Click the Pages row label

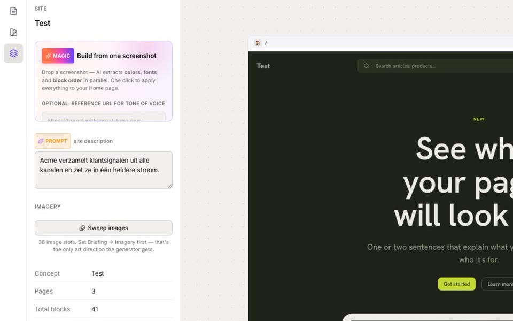pos(44,291)
